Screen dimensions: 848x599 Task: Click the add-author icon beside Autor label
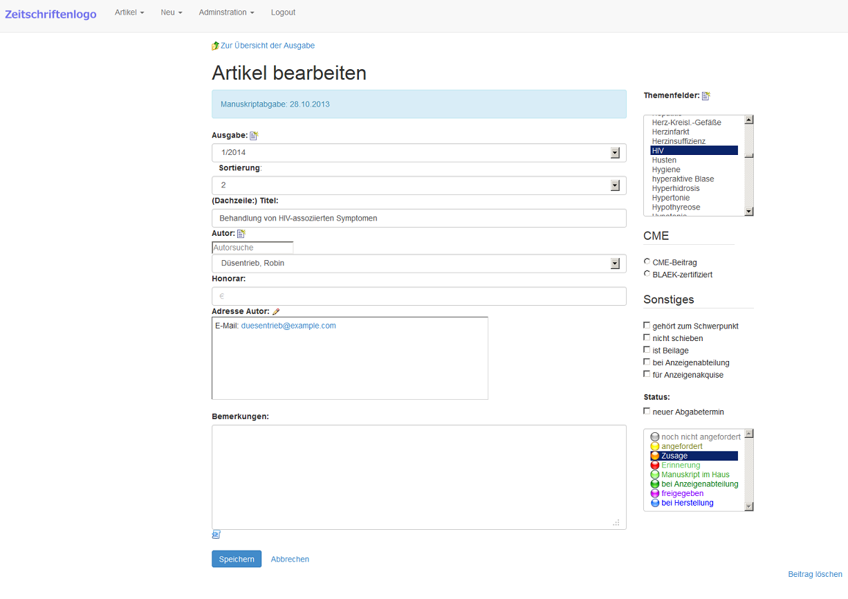coord(241,234)
